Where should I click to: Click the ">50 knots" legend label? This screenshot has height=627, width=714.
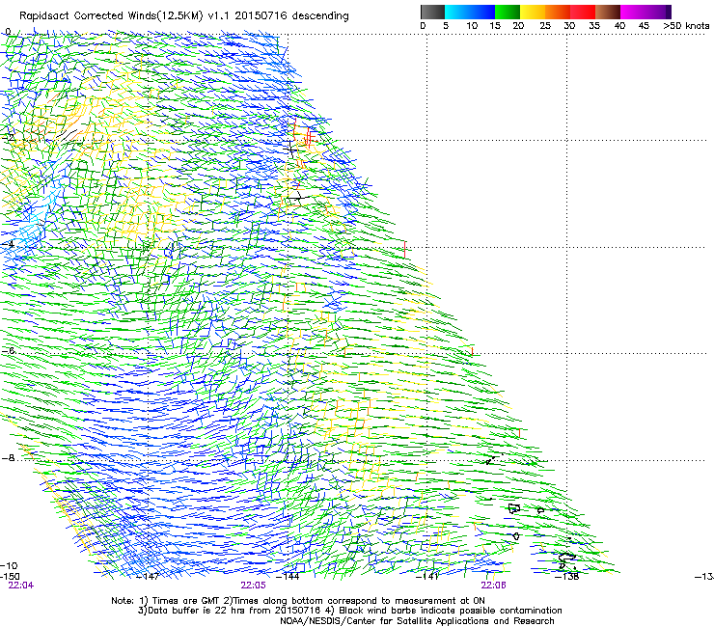pyautogui.click(x=686, y=26)
